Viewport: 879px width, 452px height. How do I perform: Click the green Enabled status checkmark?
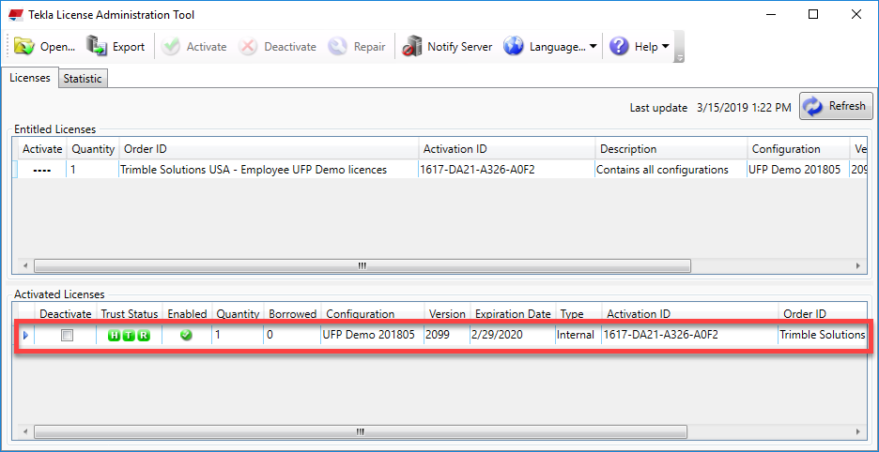coord(186,335)
